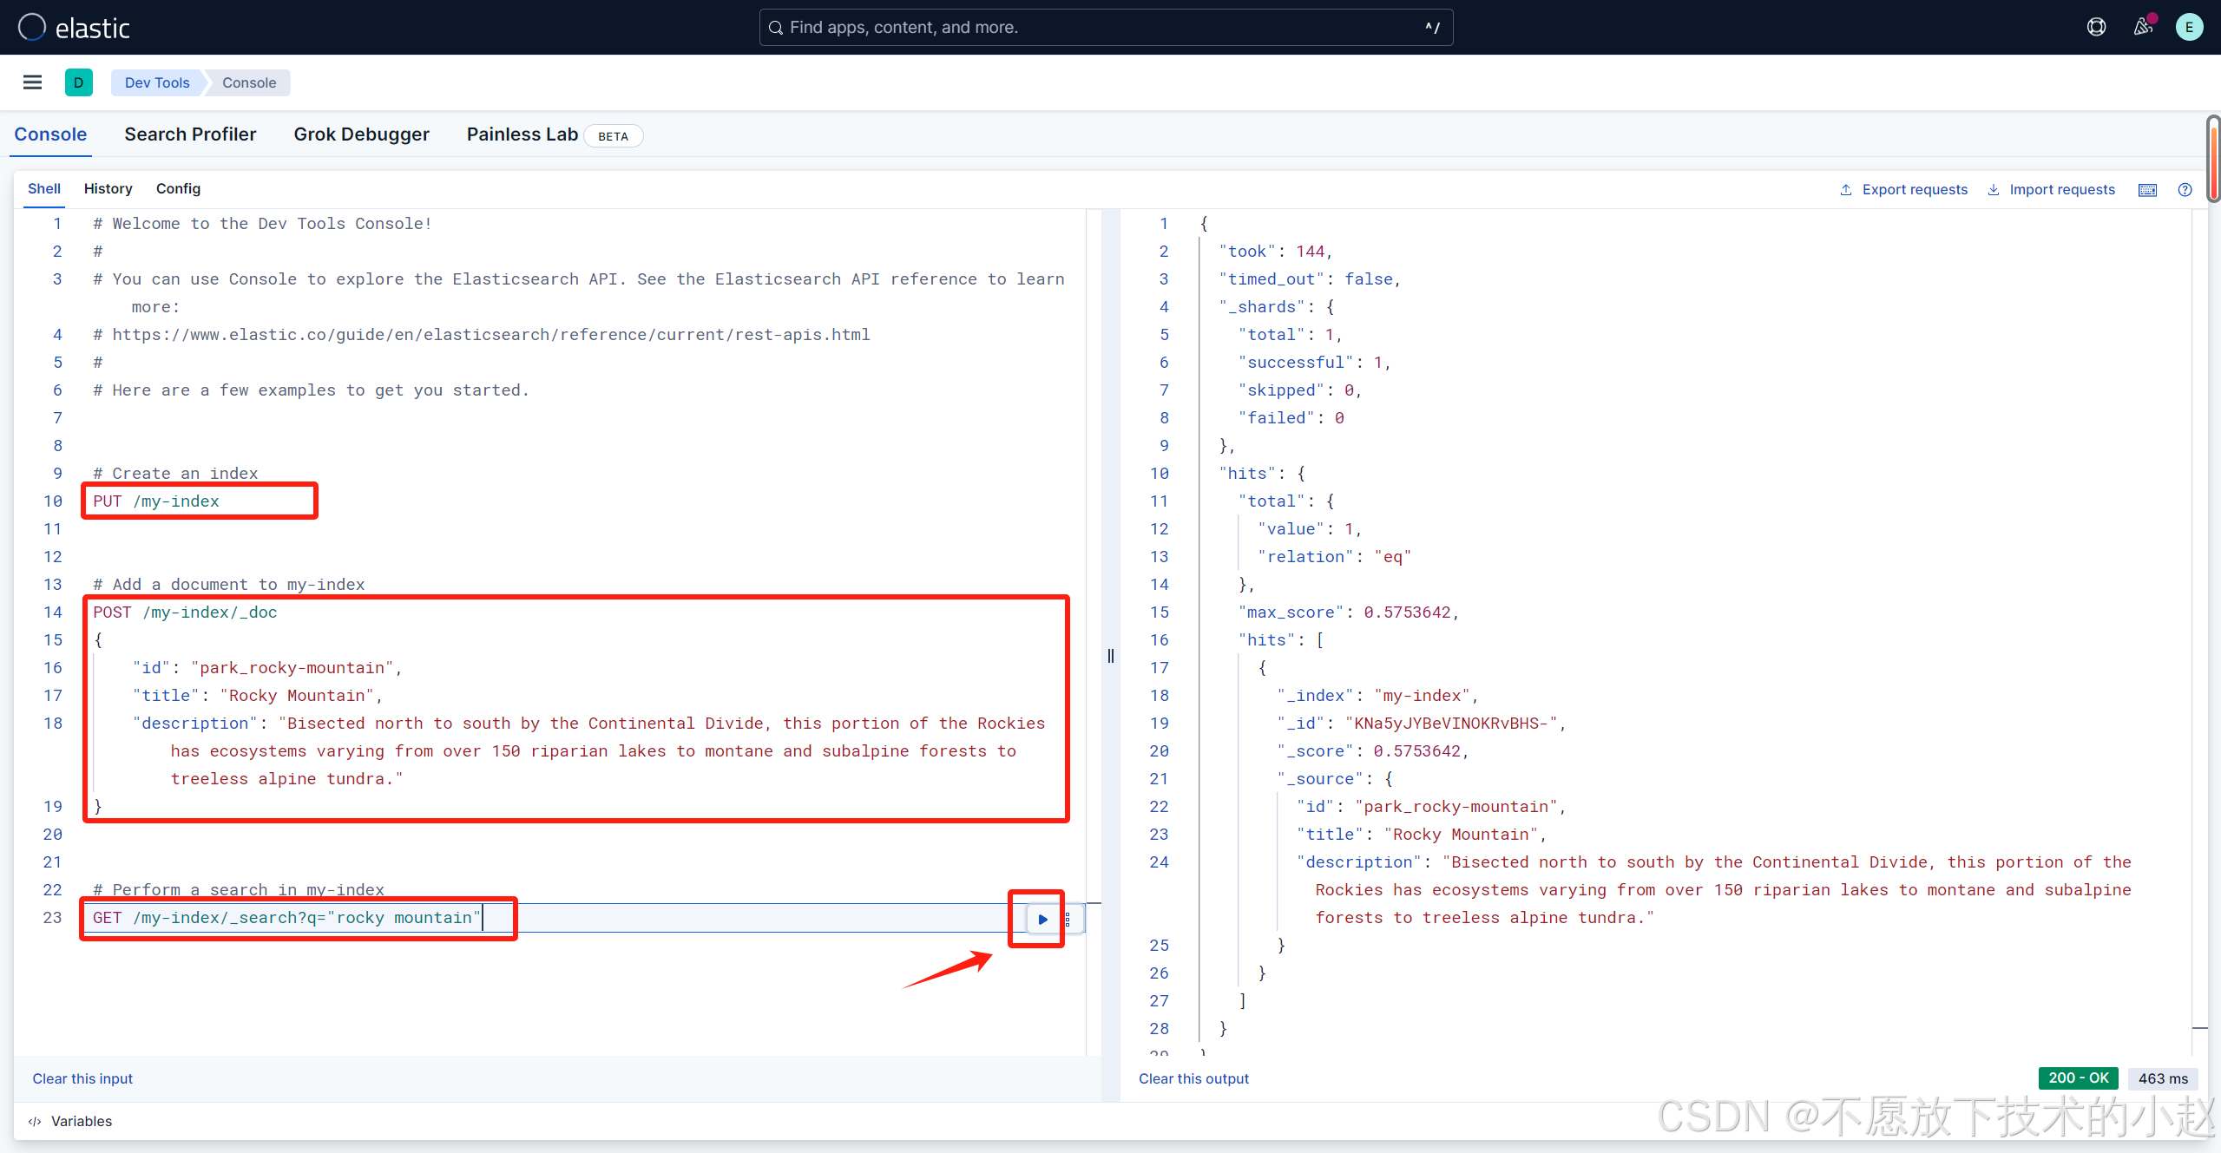Viewport: 2221px width, 1153px height.
Task: Open the help menu lifebuoy icon
Action: click(x=2096, y=27)
